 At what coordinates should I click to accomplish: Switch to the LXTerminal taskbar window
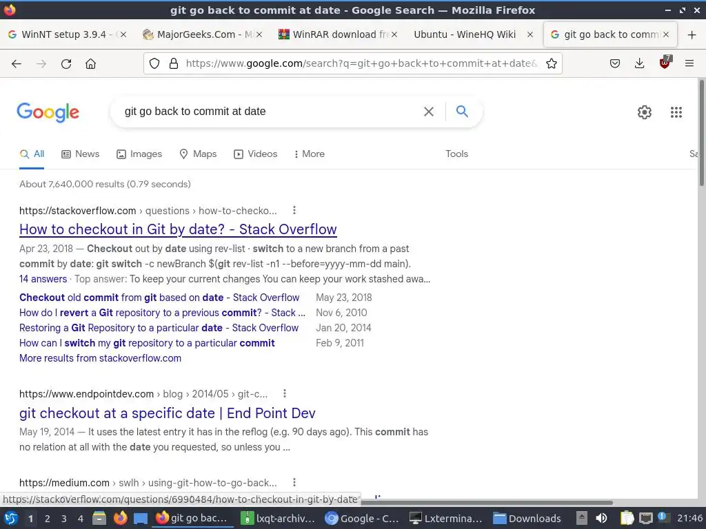(446, 518)
